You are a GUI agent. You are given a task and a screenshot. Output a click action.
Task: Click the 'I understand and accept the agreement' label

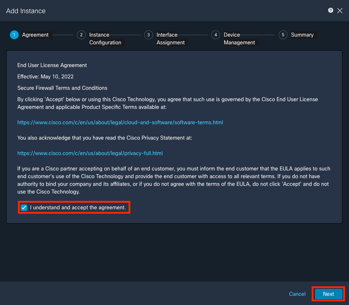[x=78, y=207]
